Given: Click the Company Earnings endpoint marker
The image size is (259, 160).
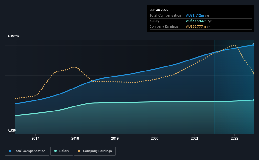Looking at the screenshot, I should (x=254, y=73).
